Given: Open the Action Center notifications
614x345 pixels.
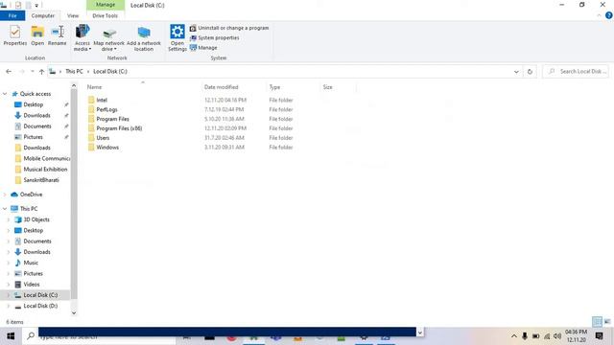Looking at the screenshot, I should 599,336.
